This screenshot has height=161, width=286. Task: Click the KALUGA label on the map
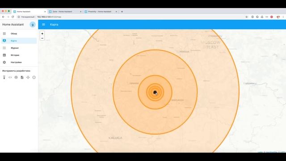(115, 138)
